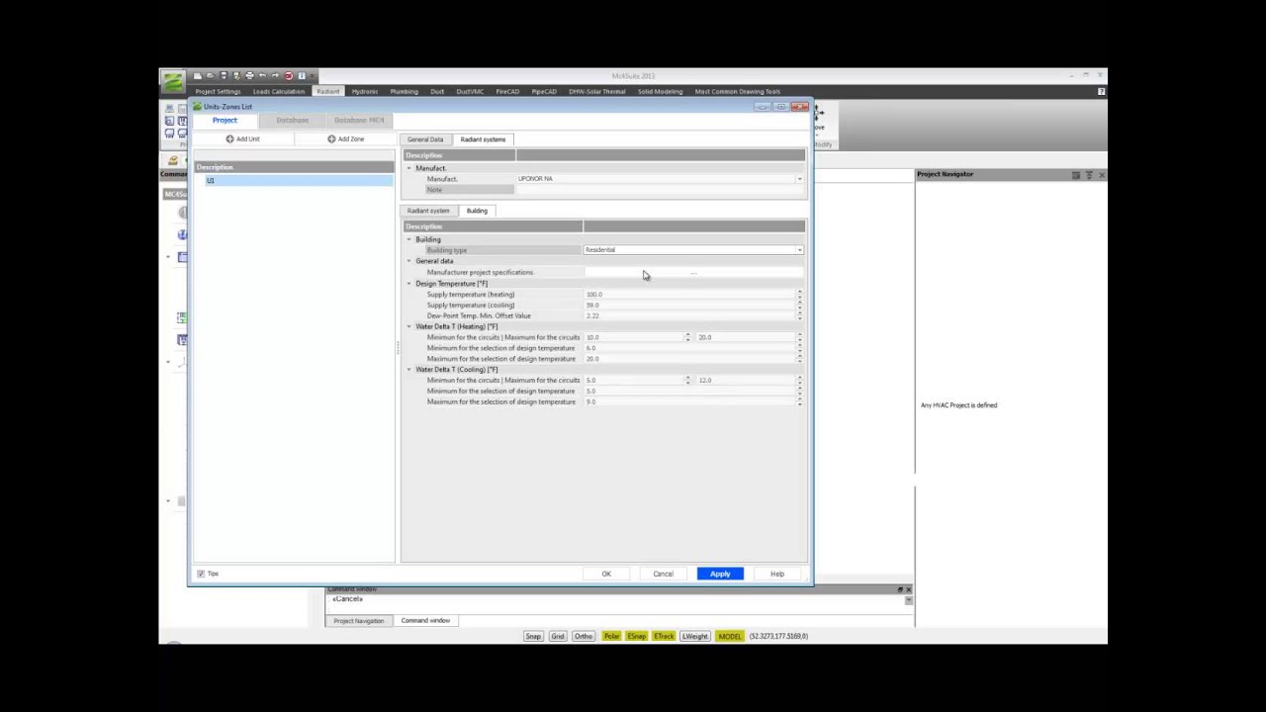The width and height of the screenshot is (1266, 712).
Task: Switch to Project Navigation bottom tab
Action: pyautogui.click(x=358, y=621)
